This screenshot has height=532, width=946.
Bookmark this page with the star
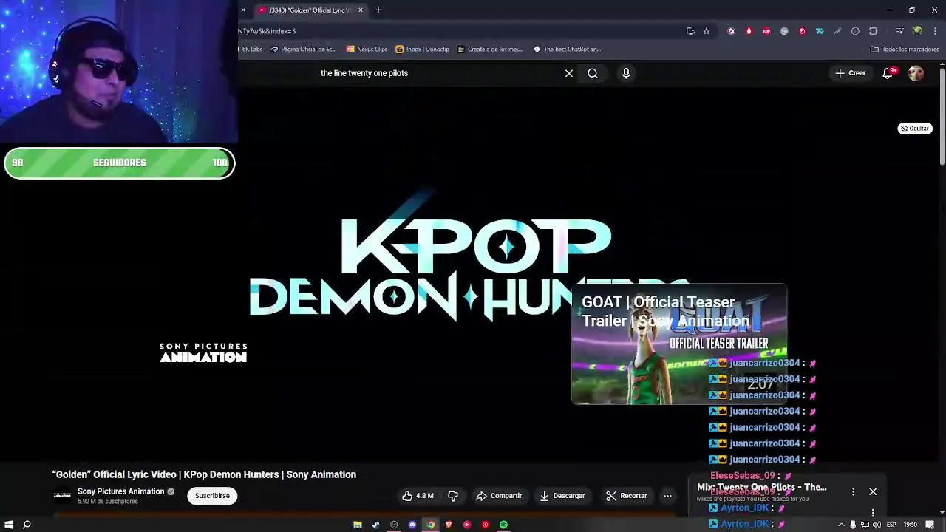[707, 31]
